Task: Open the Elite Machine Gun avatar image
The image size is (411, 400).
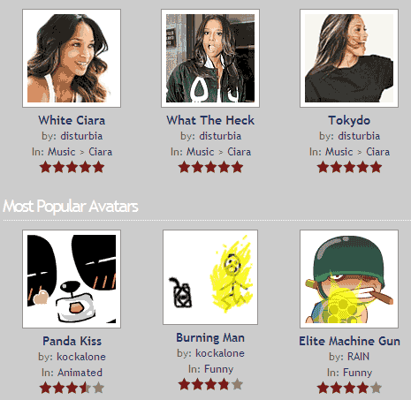Action: click(x=349, y=279)
